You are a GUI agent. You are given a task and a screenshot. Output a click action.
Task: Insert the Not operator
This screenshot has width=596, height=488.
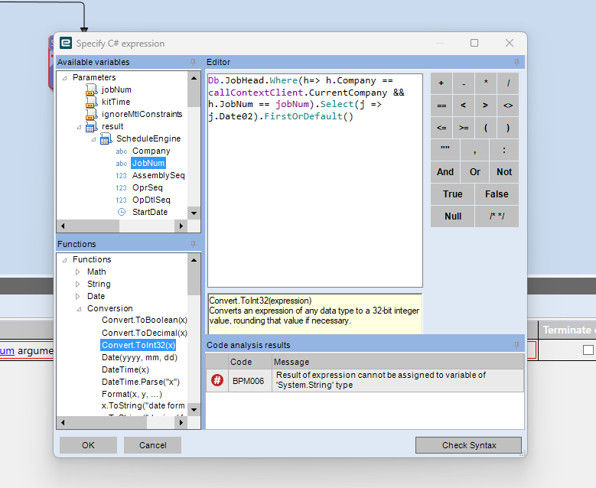504,172
